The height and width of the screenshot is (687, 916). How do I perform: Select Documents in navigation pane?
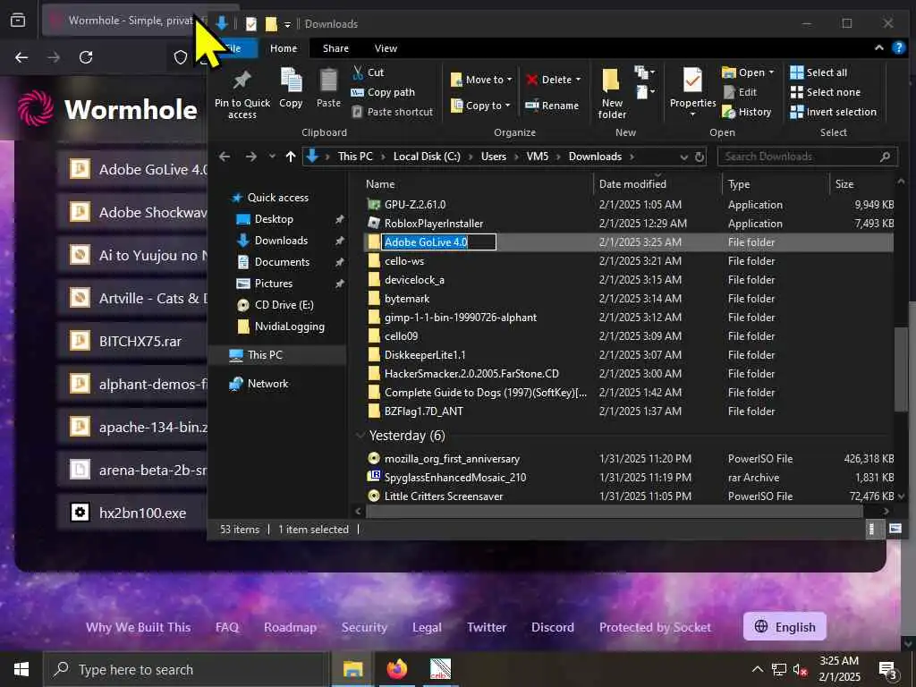(x=282, y=262)
